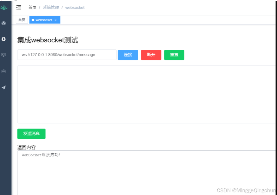Open the monitor chart sidebar icon
Image resolution: width=277 pixels, height=195 pixels.
(4, 55)
